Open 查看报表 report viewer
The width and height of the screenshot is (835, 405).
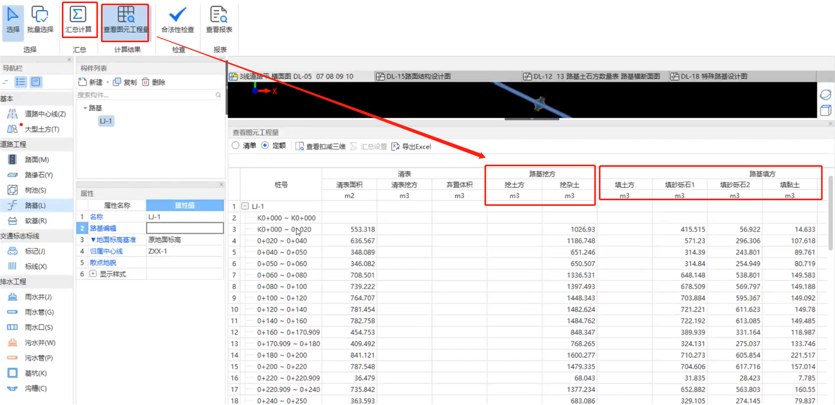219,21
